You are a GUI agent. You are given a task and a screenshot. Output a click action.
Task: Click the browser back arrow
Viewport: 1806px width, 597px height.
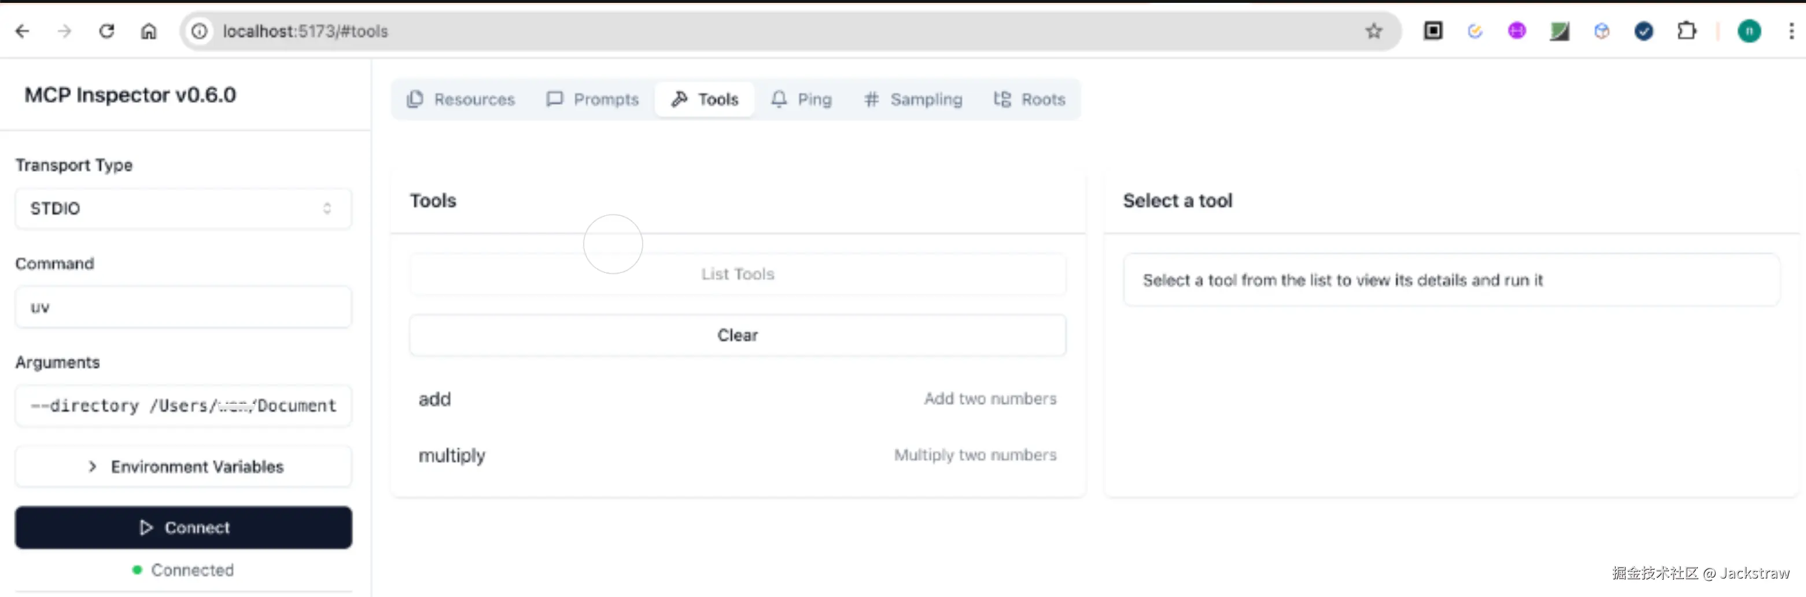click(x=23, y=31)
